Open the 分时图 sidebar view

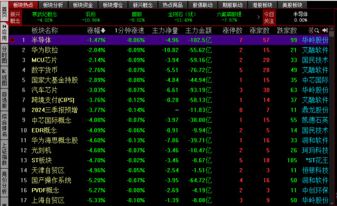pos(4,55)
